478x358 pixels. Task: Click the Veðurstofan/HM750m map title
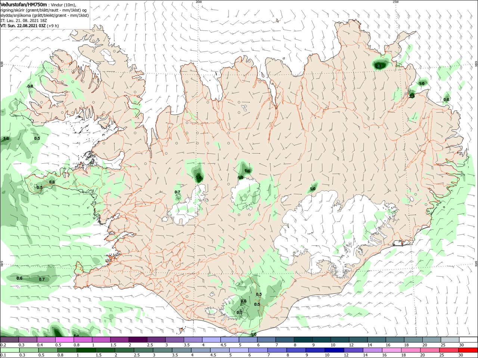coord(24,4)
